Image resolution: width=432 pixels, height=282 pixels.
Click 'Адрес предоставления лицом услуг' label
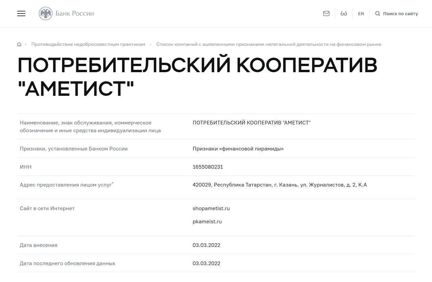pos(67,185)
